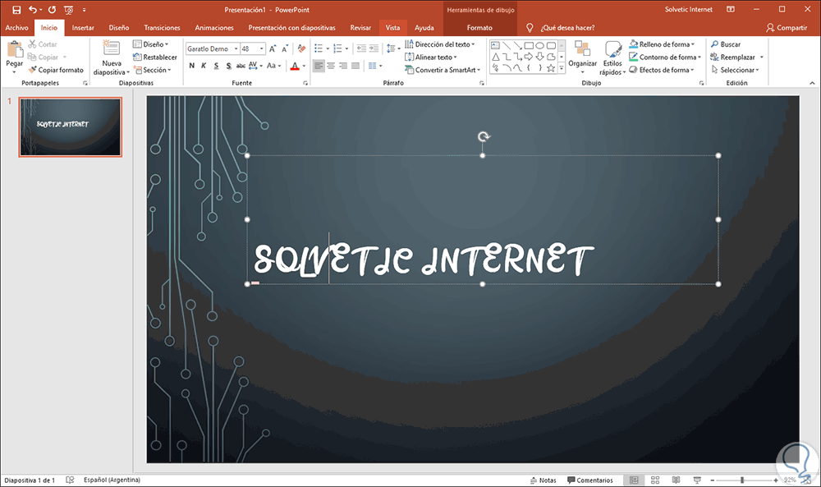This screenshot has width=821, height=487.
Task: Save the presentation from the quick access toolbar
Action: pyautogui.click(x=16, y=9)
